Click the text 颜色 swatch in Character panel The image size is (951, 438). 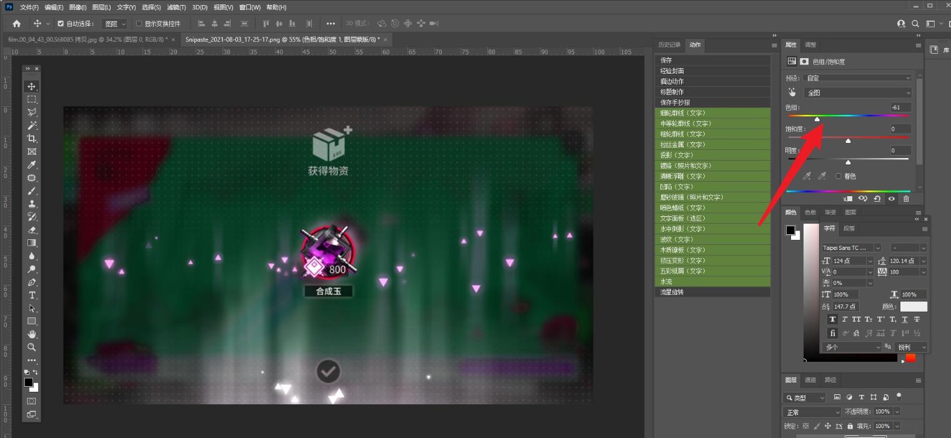pos(914,307)
